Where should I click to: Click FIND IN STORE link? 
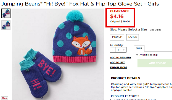tap(119, 67)
